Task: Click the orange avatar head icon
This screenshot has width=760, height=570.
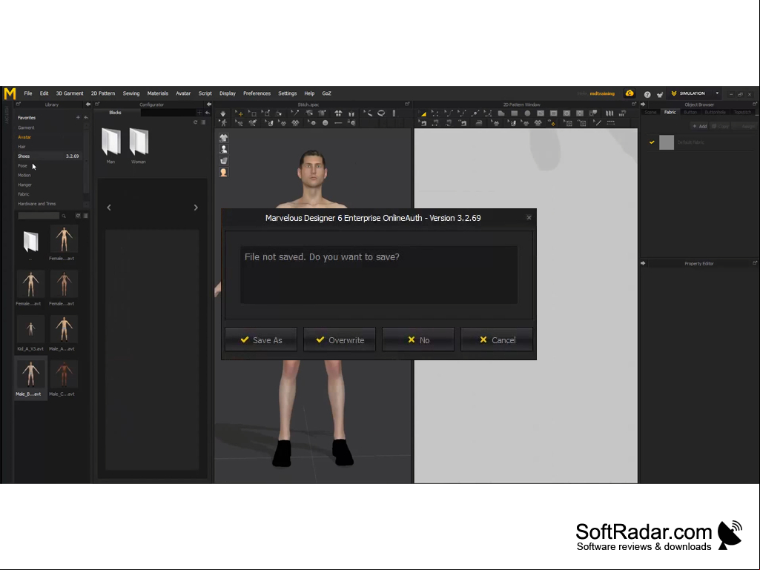Action: point(223,173)
